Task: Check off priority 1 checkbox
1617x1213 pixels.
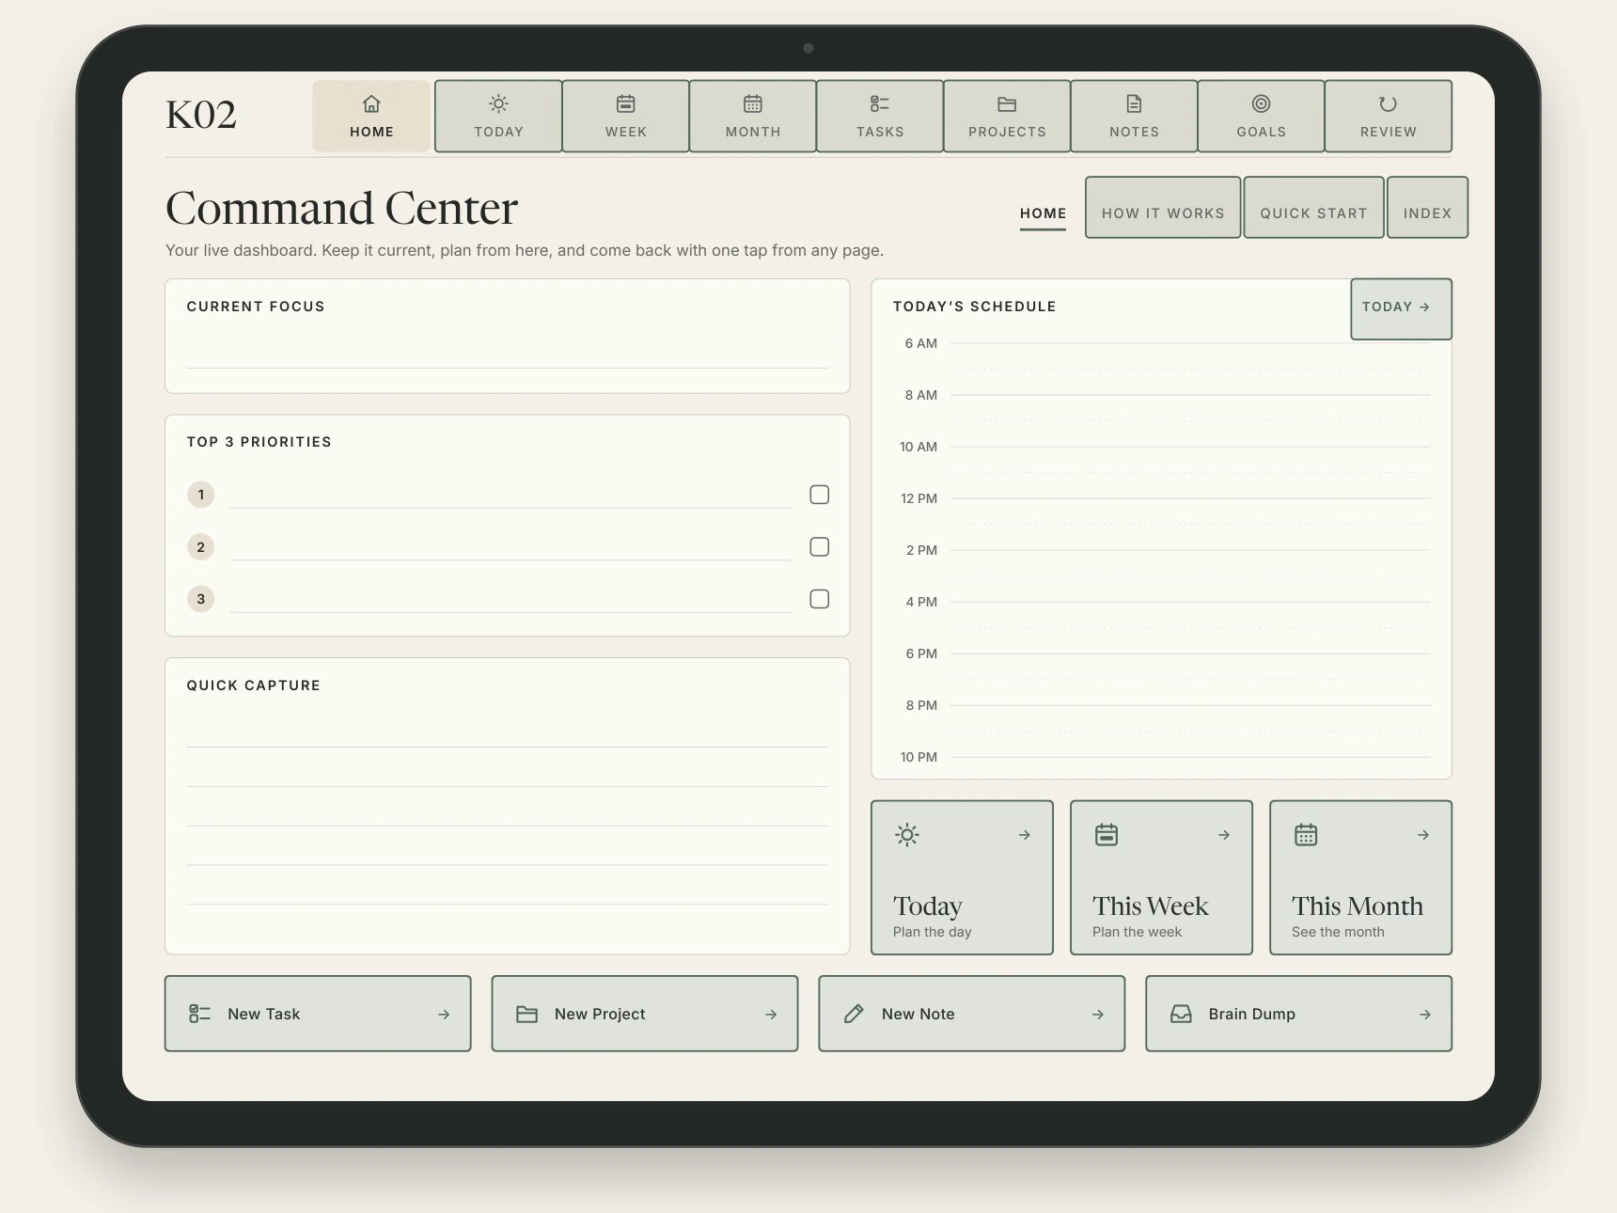Action: (820, 495)
